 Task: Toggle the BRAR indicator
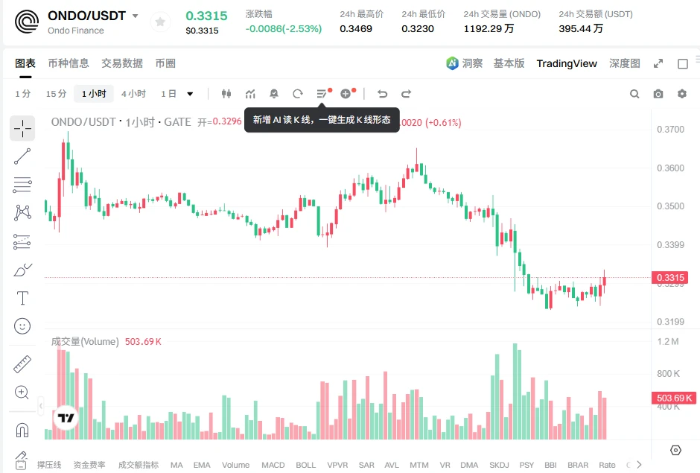pyautogui.click(x=578, y=465)
